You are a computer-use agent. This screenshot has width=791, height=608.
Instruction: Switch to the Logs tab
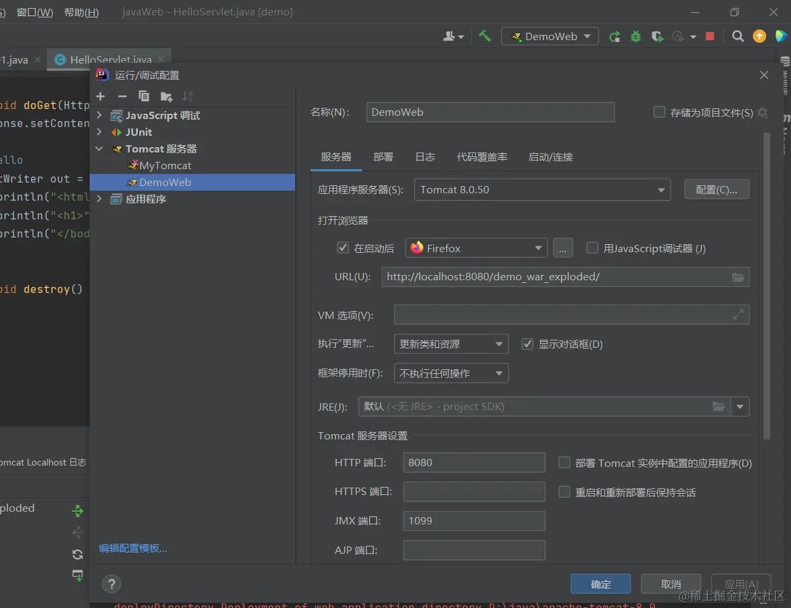tap(425, 157)
